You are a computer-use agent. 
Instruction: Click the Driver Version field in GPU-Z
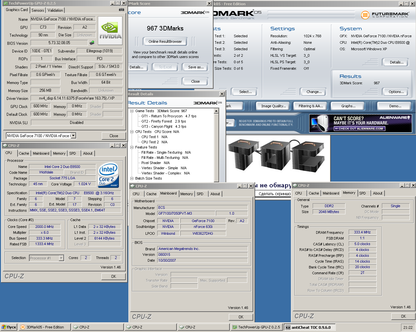pyautogui.click(x=76, y=98)
